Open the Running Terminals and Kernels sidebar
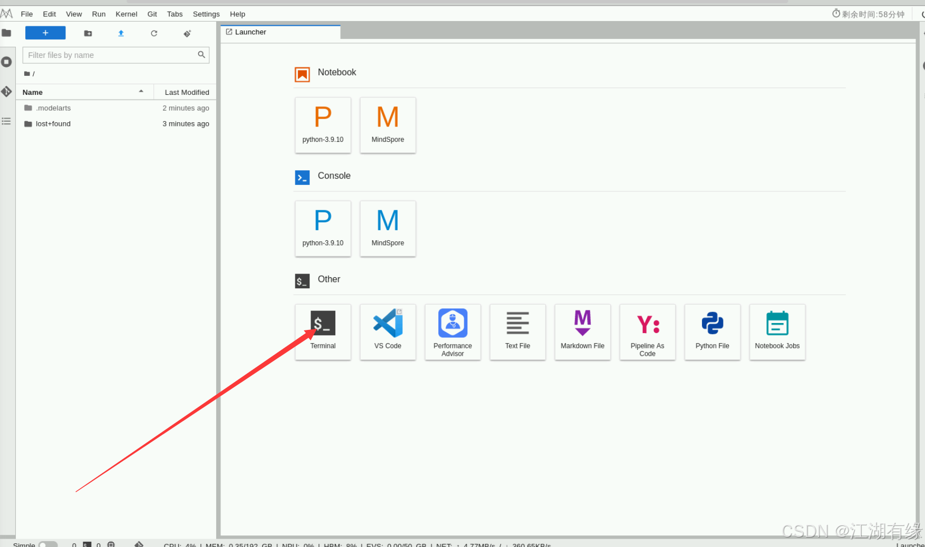The image size is (925, 547). [6, 62]
